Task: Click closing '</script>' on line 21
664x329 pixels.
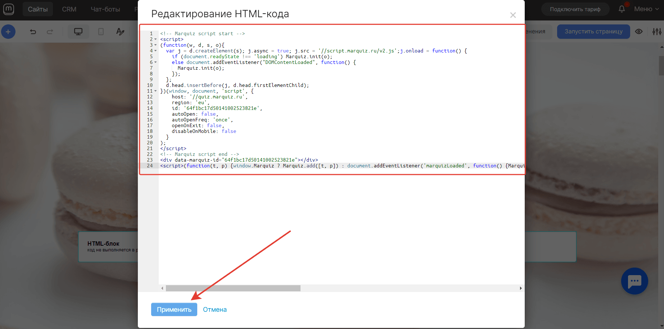Action: point(173,149)
